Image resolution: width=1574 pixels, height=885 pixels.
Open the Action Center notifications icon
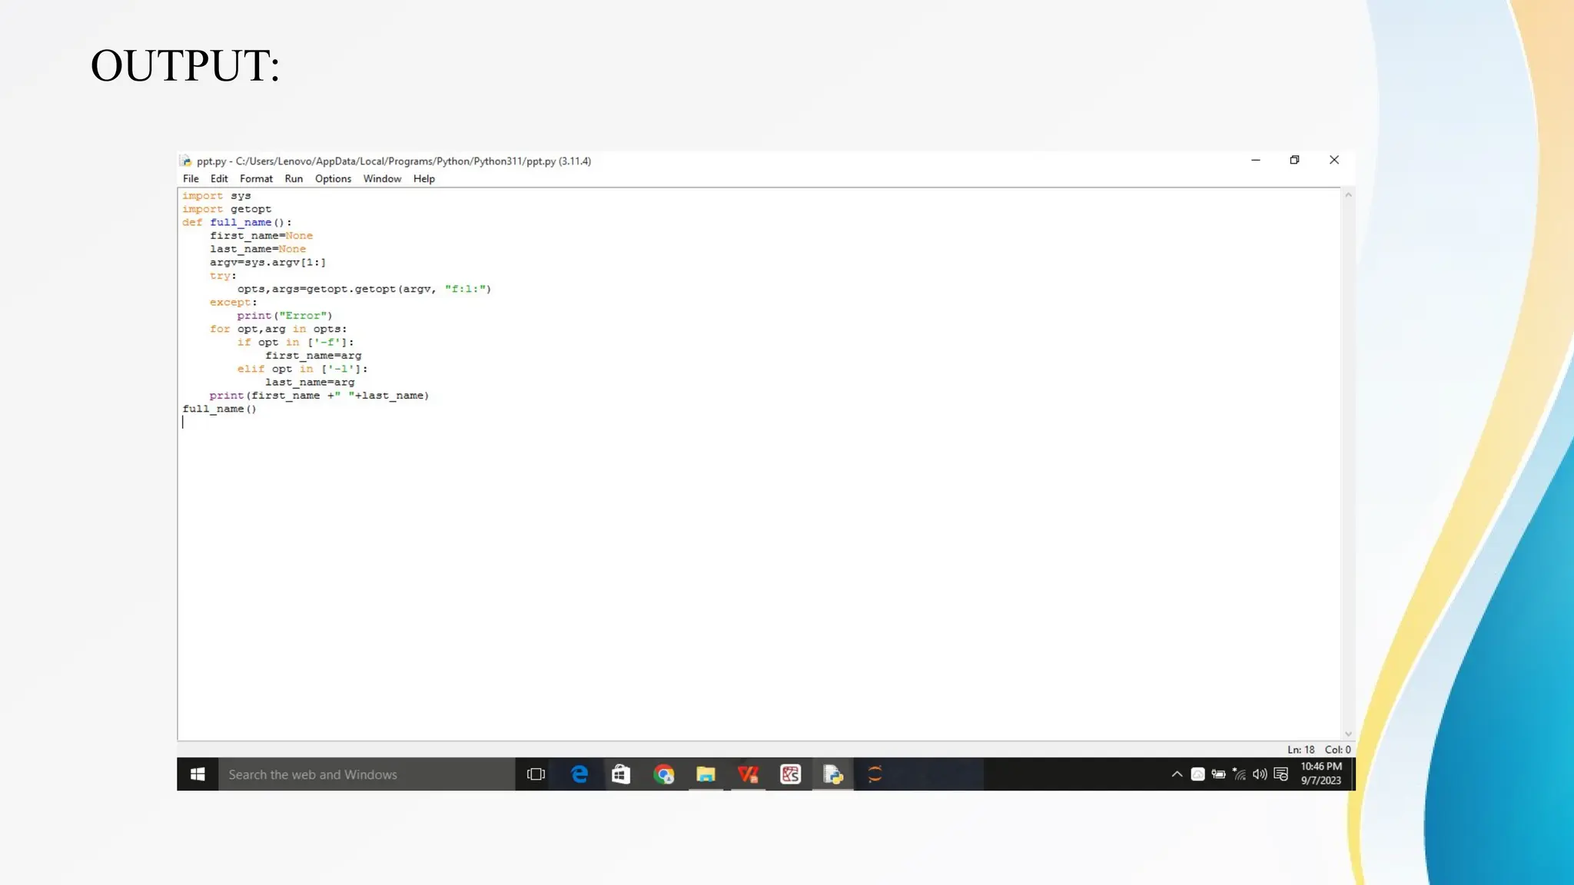click(1280, 774)
